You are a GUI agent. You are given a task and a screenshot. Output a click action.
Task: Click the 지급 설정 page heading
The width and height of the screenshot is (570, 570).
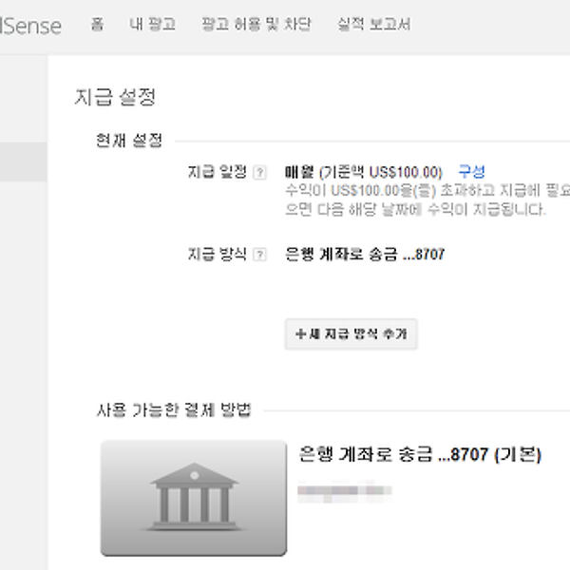pos(114,97)
